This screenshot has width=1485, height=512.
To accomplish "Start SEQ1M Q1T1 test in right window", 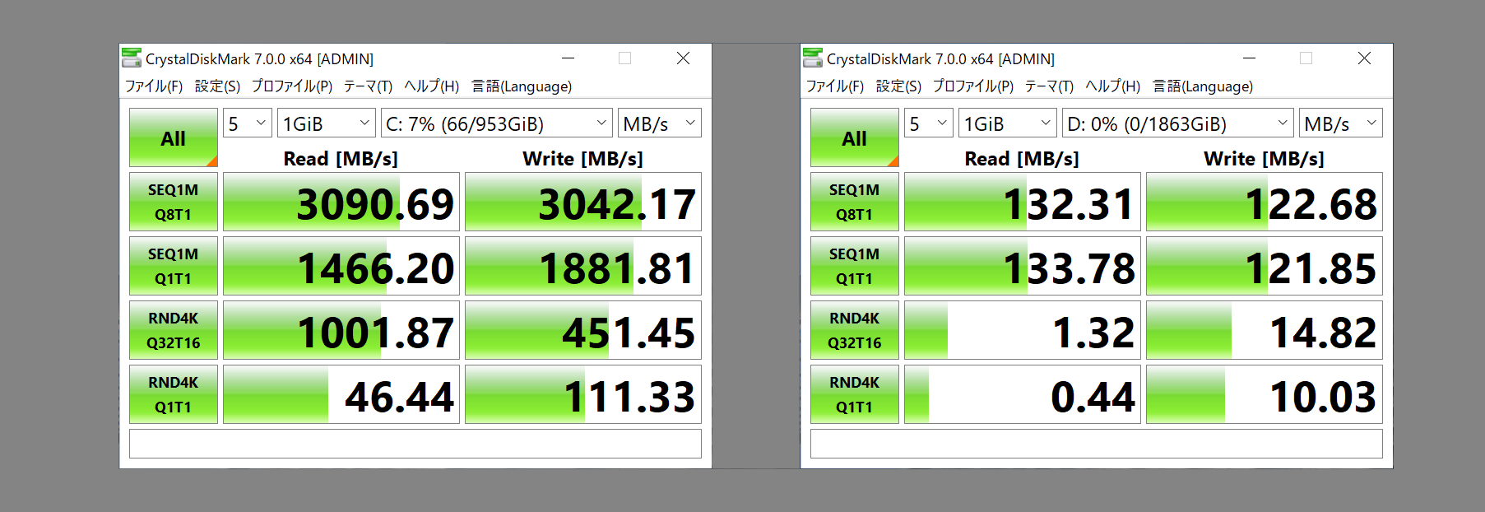I will (x=855, y=266).
